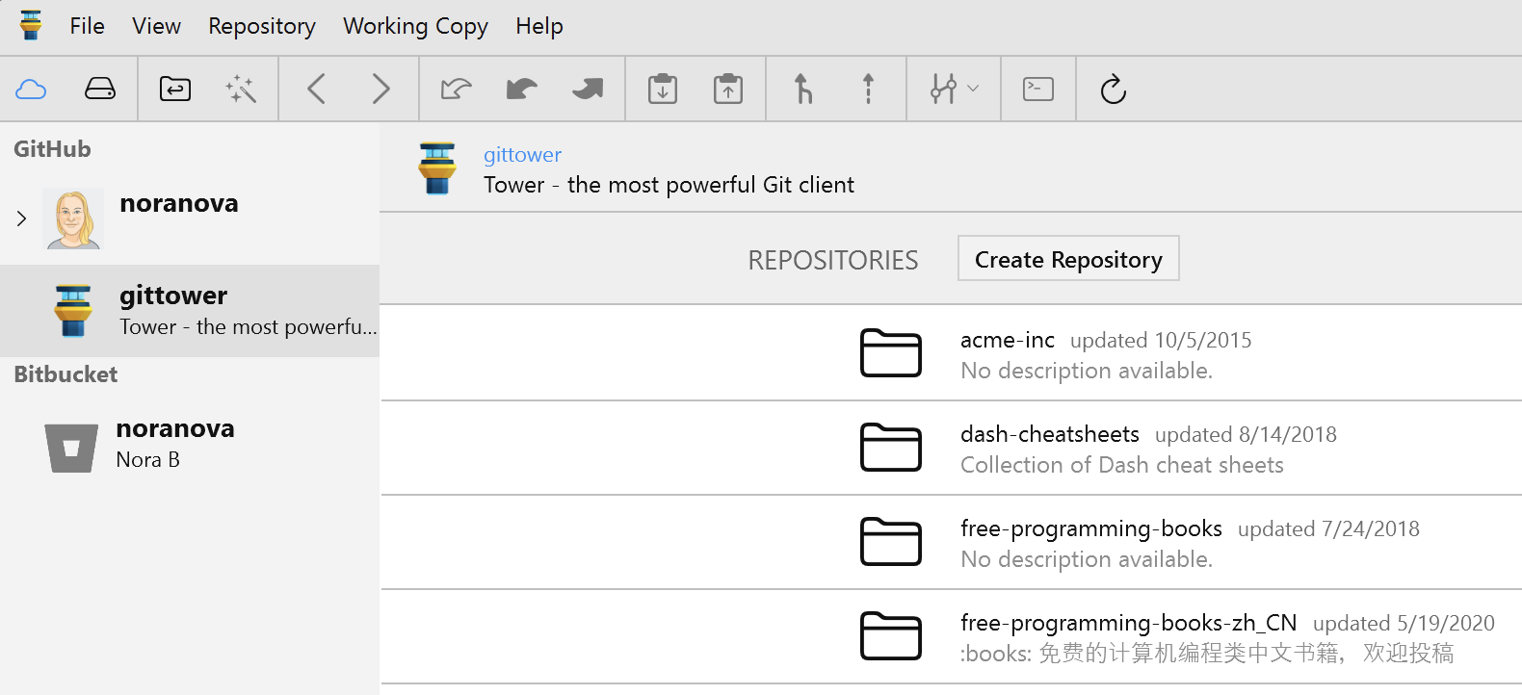Image resolution: width=1522 pixels, height=695 pixels.
Task: Navigate forward with the right arrow
Action: point(381,90)
